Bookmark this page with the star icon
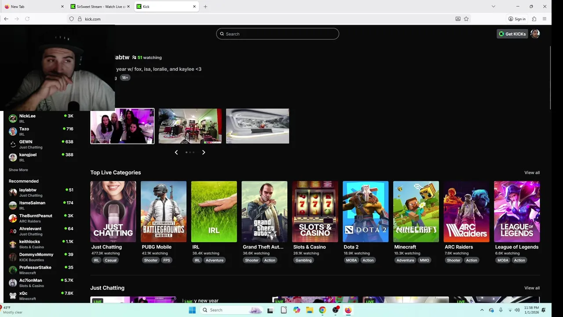 point(466,19)
